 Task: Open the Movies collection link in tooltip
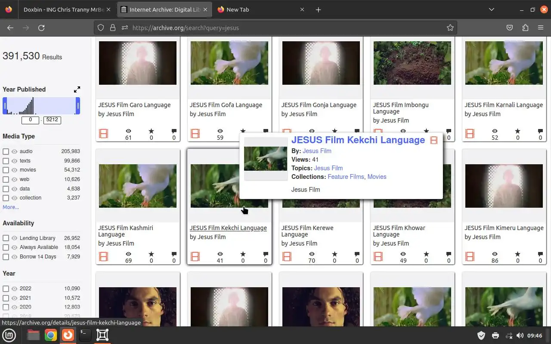pyautogui.click(x=377, y=177)
